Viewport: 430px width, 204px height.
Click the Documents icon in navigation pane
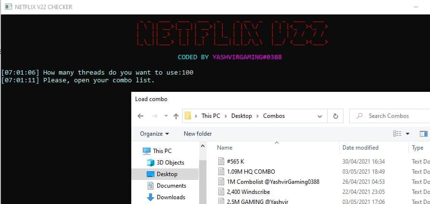pyautogui.click(x=150, y=186)
